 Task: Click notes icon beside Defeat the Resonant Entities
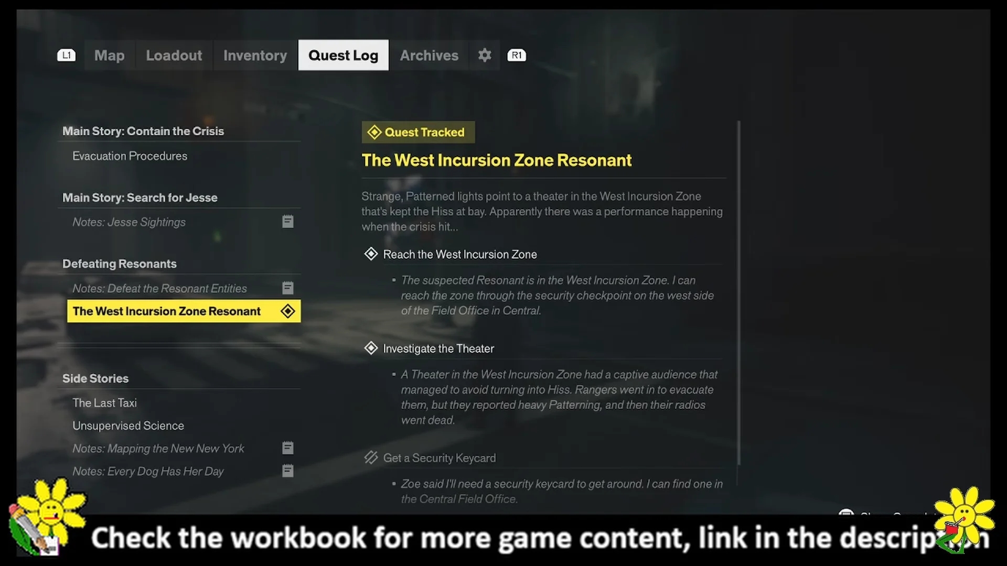(x=287, y=288)
